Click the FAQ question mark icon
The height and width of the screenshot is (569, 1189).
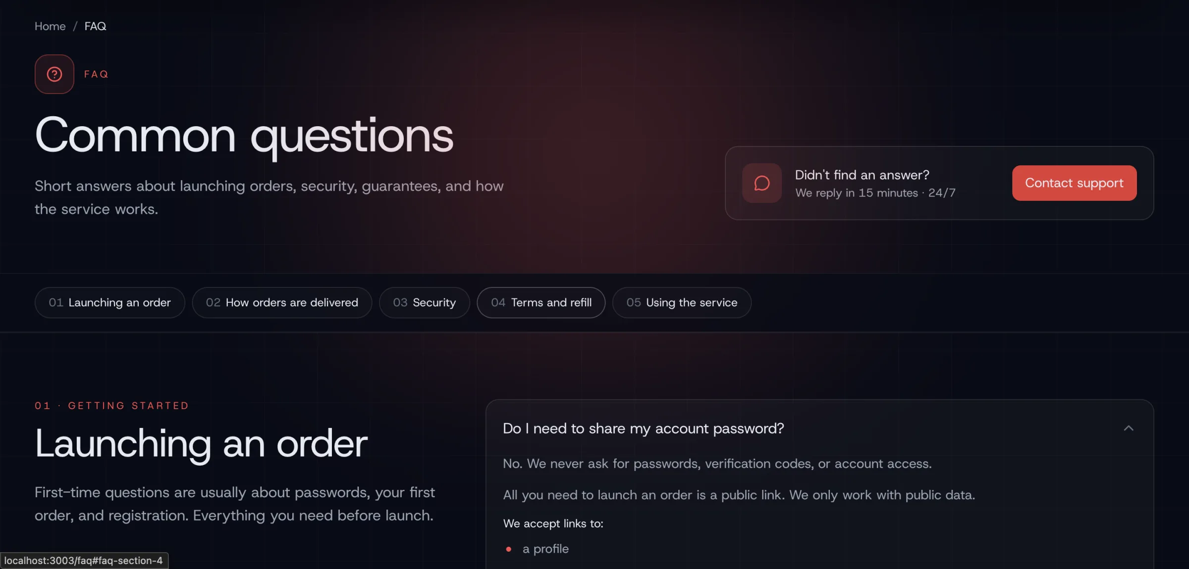[54, 74]
